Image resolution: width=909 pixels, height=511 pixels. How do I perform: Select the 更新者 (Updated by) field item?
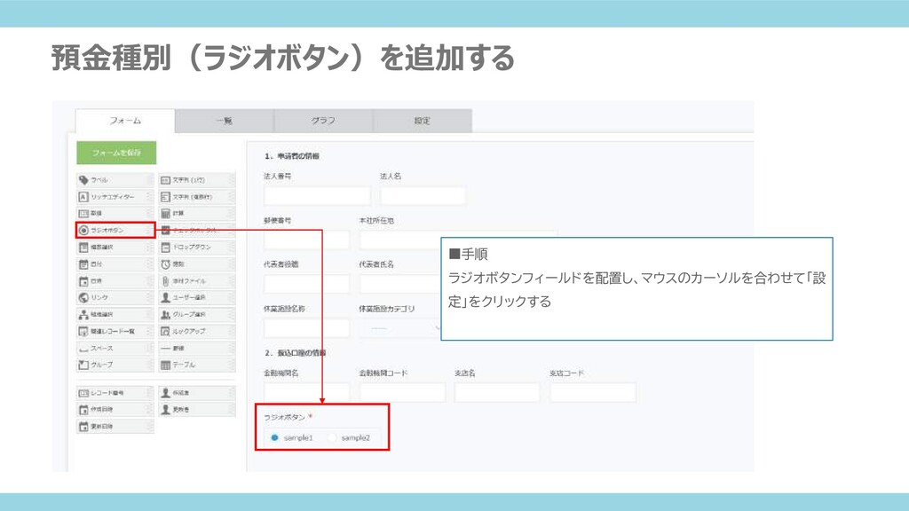(197, 410)
